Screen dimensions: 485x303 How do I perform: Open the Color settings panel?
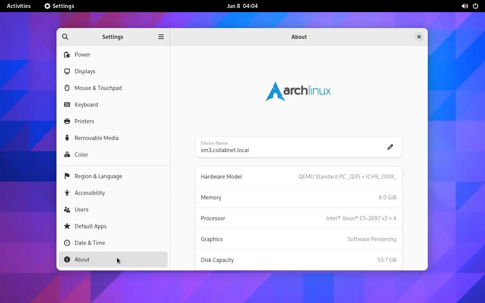(113, 155)
